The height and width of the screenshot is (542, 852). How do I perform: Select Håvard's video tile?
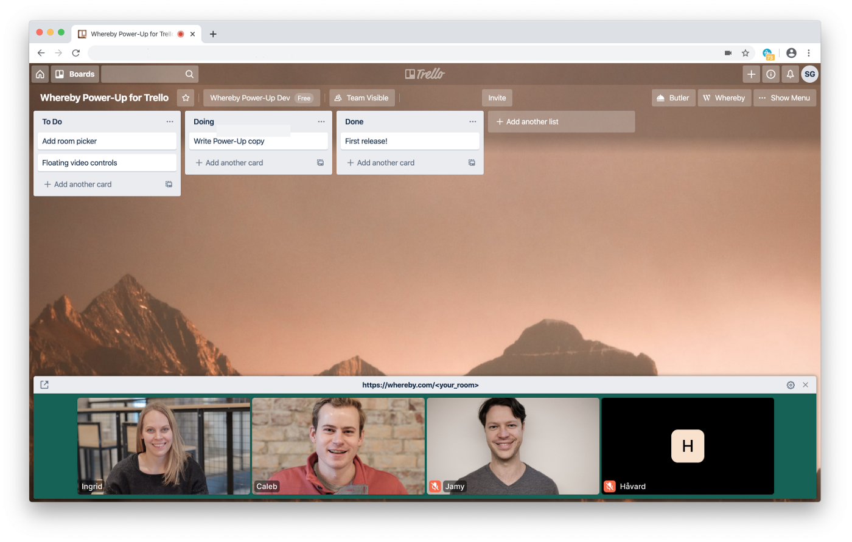(688, 446)
